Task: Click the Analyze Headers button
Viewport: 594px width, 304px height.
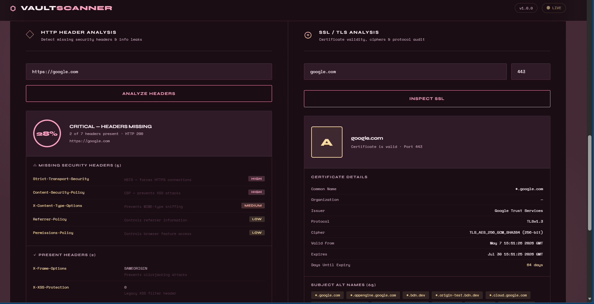Action: [149, 94]
